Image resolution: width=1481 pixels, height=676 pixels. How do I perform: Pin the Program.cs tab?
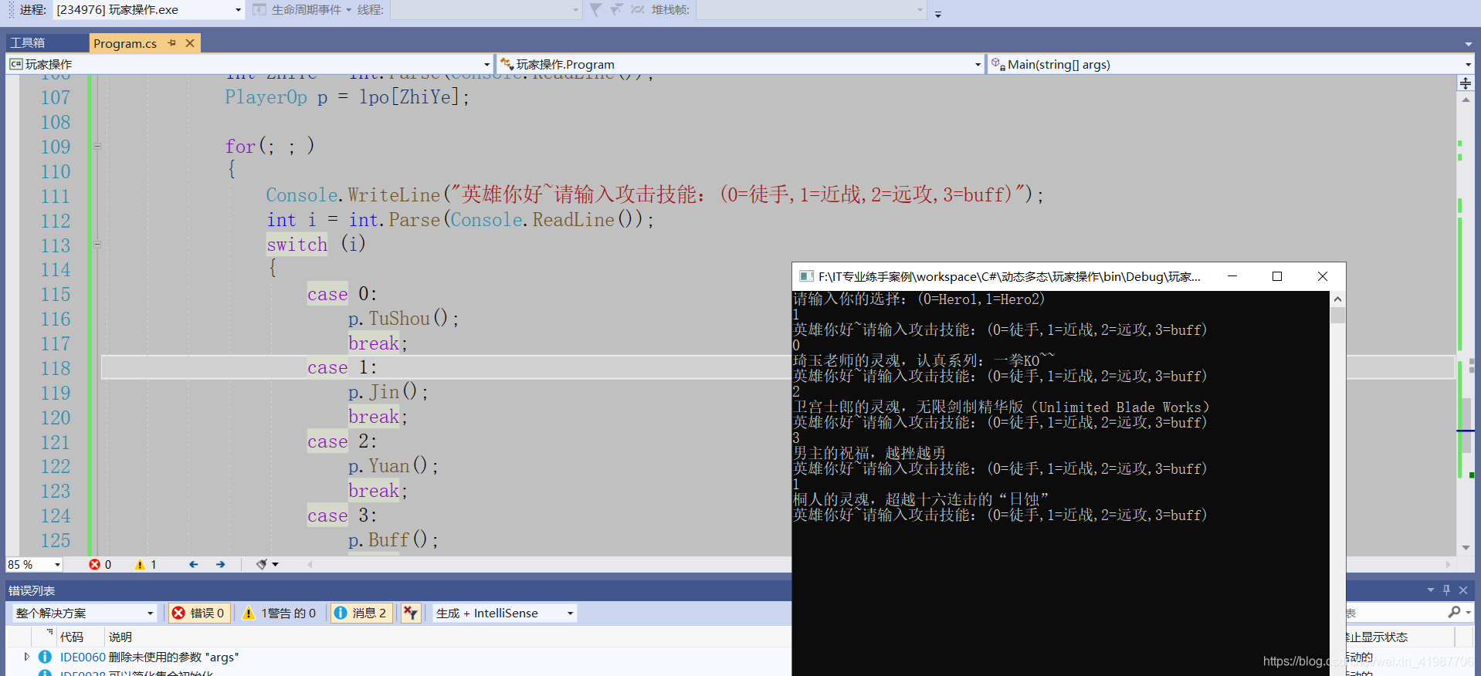172,43
